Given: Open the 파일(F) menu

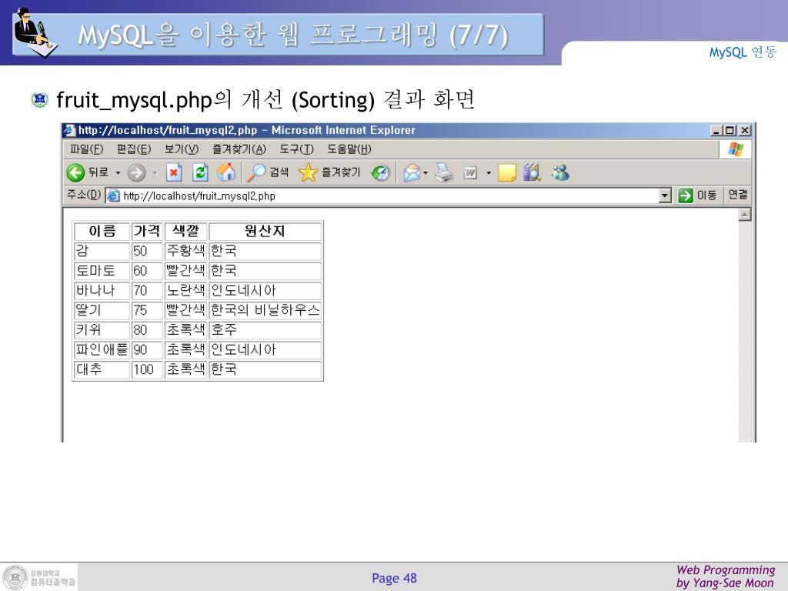Looking at the screenshot, I should (x=86, y=149).
